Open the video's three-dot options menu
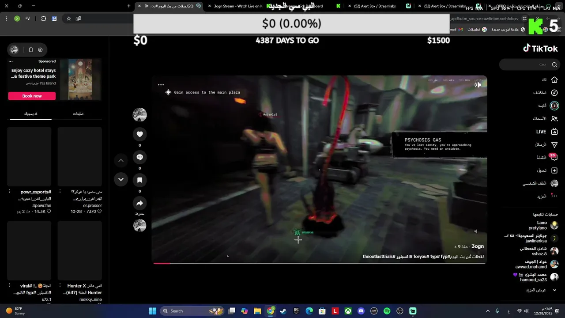Viewport: 565px width, 318px height. tap(161, 85)
